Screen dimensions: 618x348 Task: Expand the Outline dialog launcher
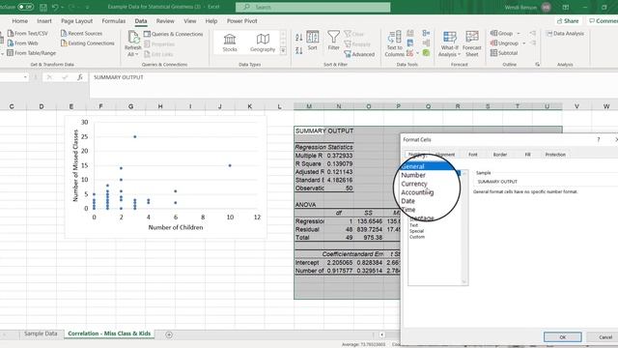tap(538, 64)
